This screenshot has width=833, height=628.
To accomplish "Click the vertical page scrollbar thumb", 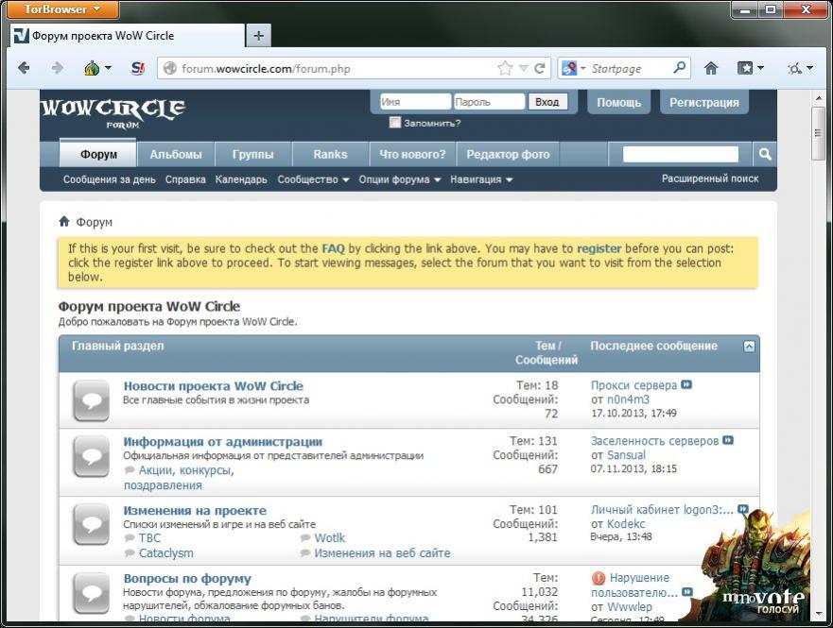I will coord(818,132).
